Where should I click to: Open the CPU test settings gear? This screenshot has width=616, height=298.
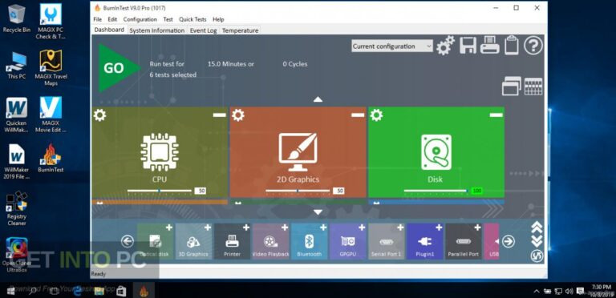99,115
